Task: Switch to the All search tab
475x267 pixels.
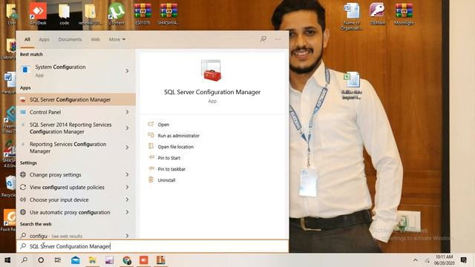Action: pos(27,39)
